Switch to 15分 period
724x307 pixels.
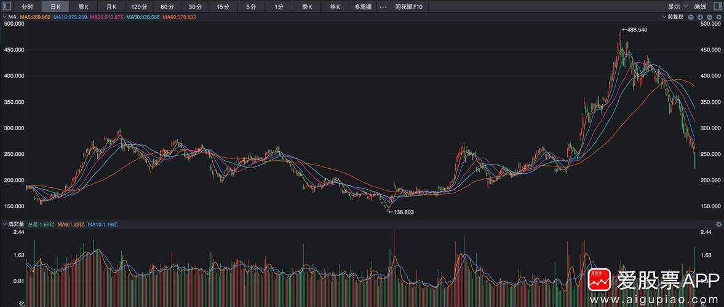coord(223,7)
